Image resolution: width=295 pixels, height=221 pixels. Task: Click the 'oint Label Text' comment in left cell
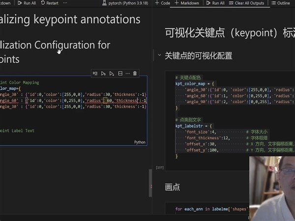[x=17, y=131]
